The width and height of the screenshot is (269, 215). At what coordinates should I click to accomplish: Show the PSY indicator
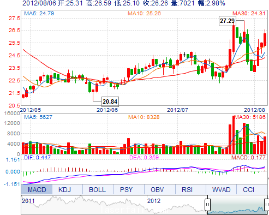[126, 190]
